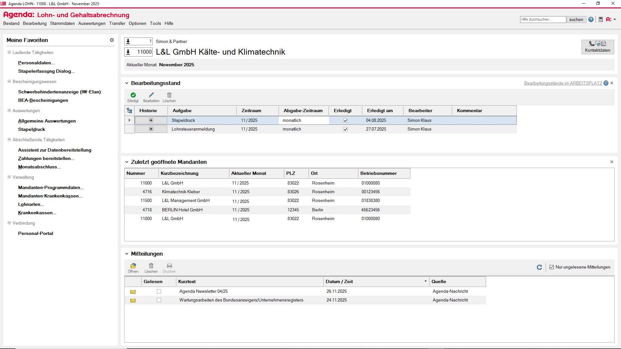Image resolution: width=621 pixels, height=349 pixels.
Task: Expand the Stapeldruck history plus button
Action: click(x=151, y=120)
